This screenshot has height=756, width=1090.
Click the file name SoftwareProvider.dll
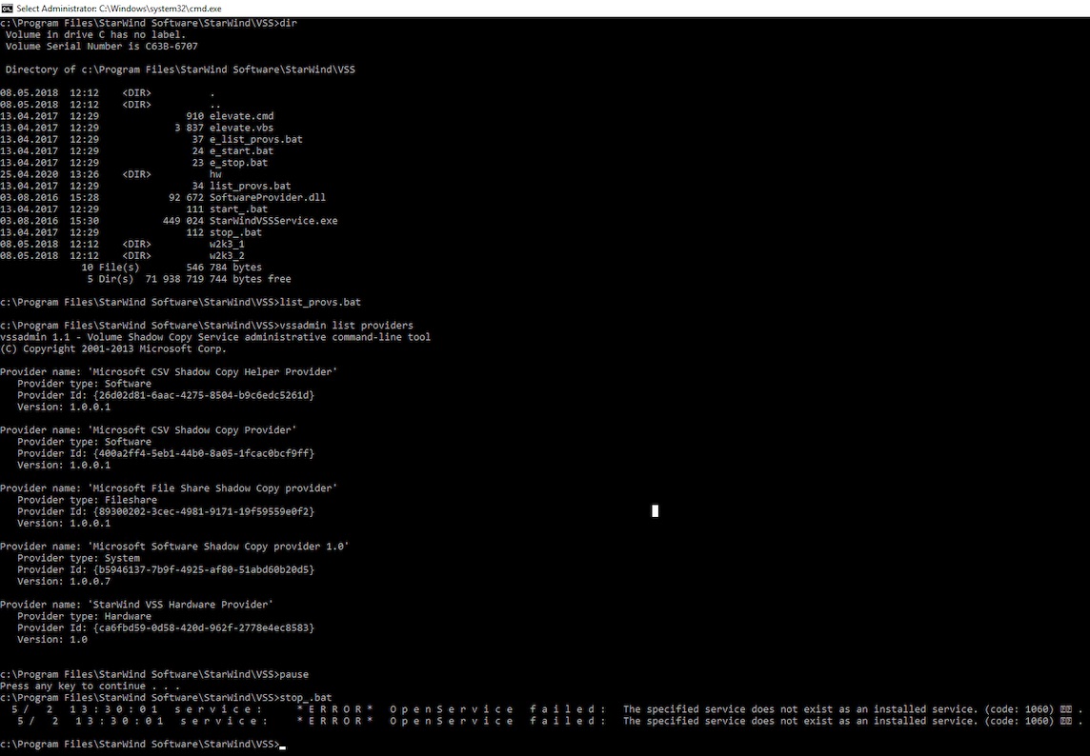[268, 197]
